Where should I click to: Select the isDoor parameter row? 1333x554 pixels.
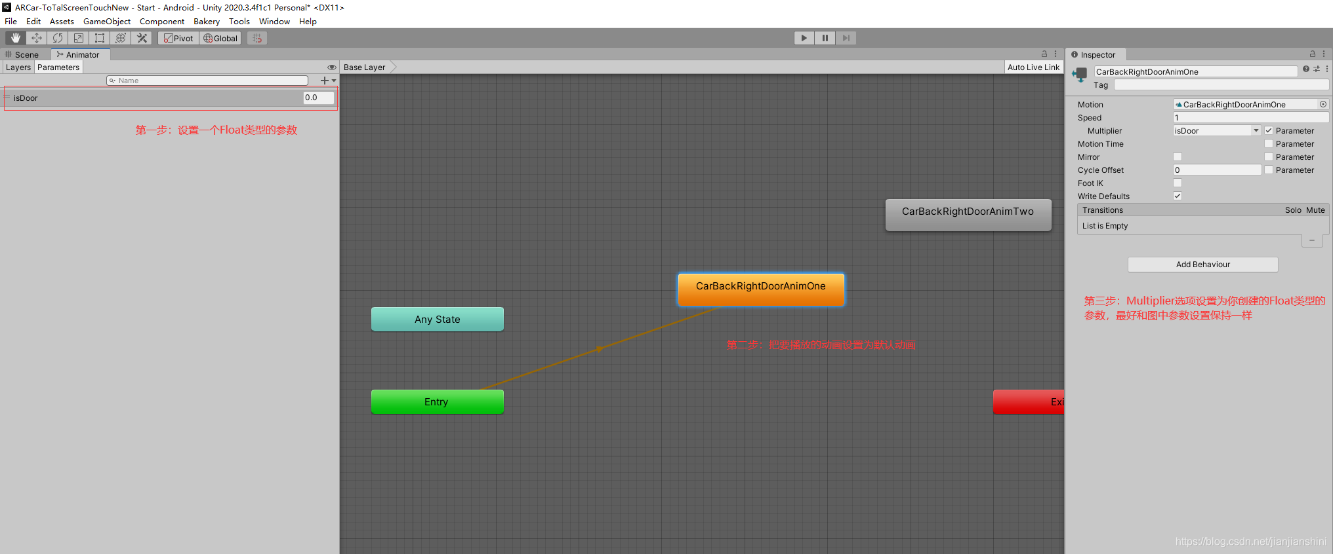pyautogui.click(x=171, y=98)
